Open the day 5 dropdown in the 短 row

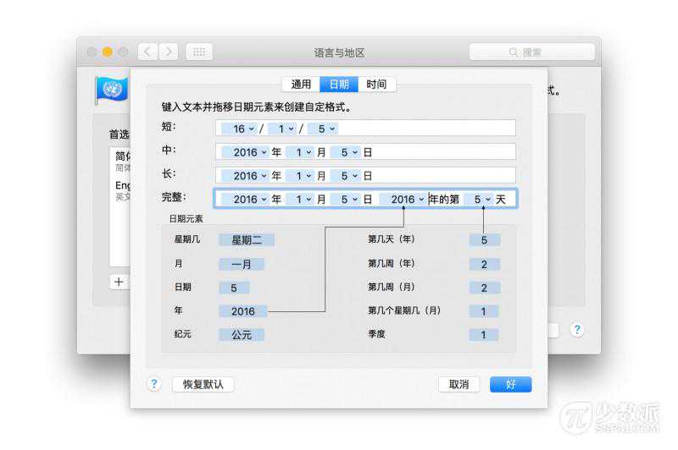pyautogui.click(x=323, y=129)
